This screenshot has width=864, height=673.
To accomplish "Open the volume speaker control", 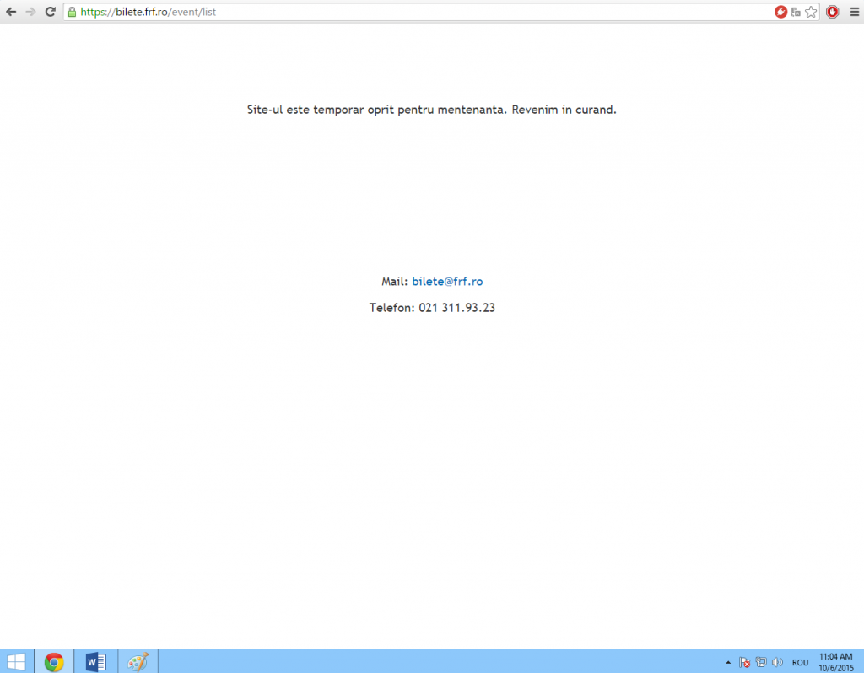I will point(776,662).
